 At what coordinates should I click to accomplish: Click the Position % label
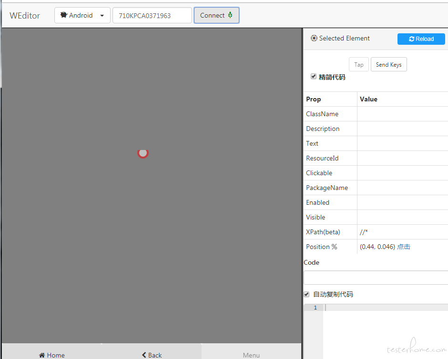point(321,247)
